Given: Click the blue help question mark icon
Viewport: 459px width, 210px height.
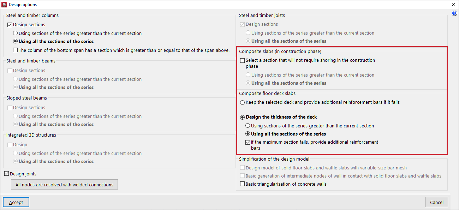Looking at the screenshot, I should (x=454, y=13).
